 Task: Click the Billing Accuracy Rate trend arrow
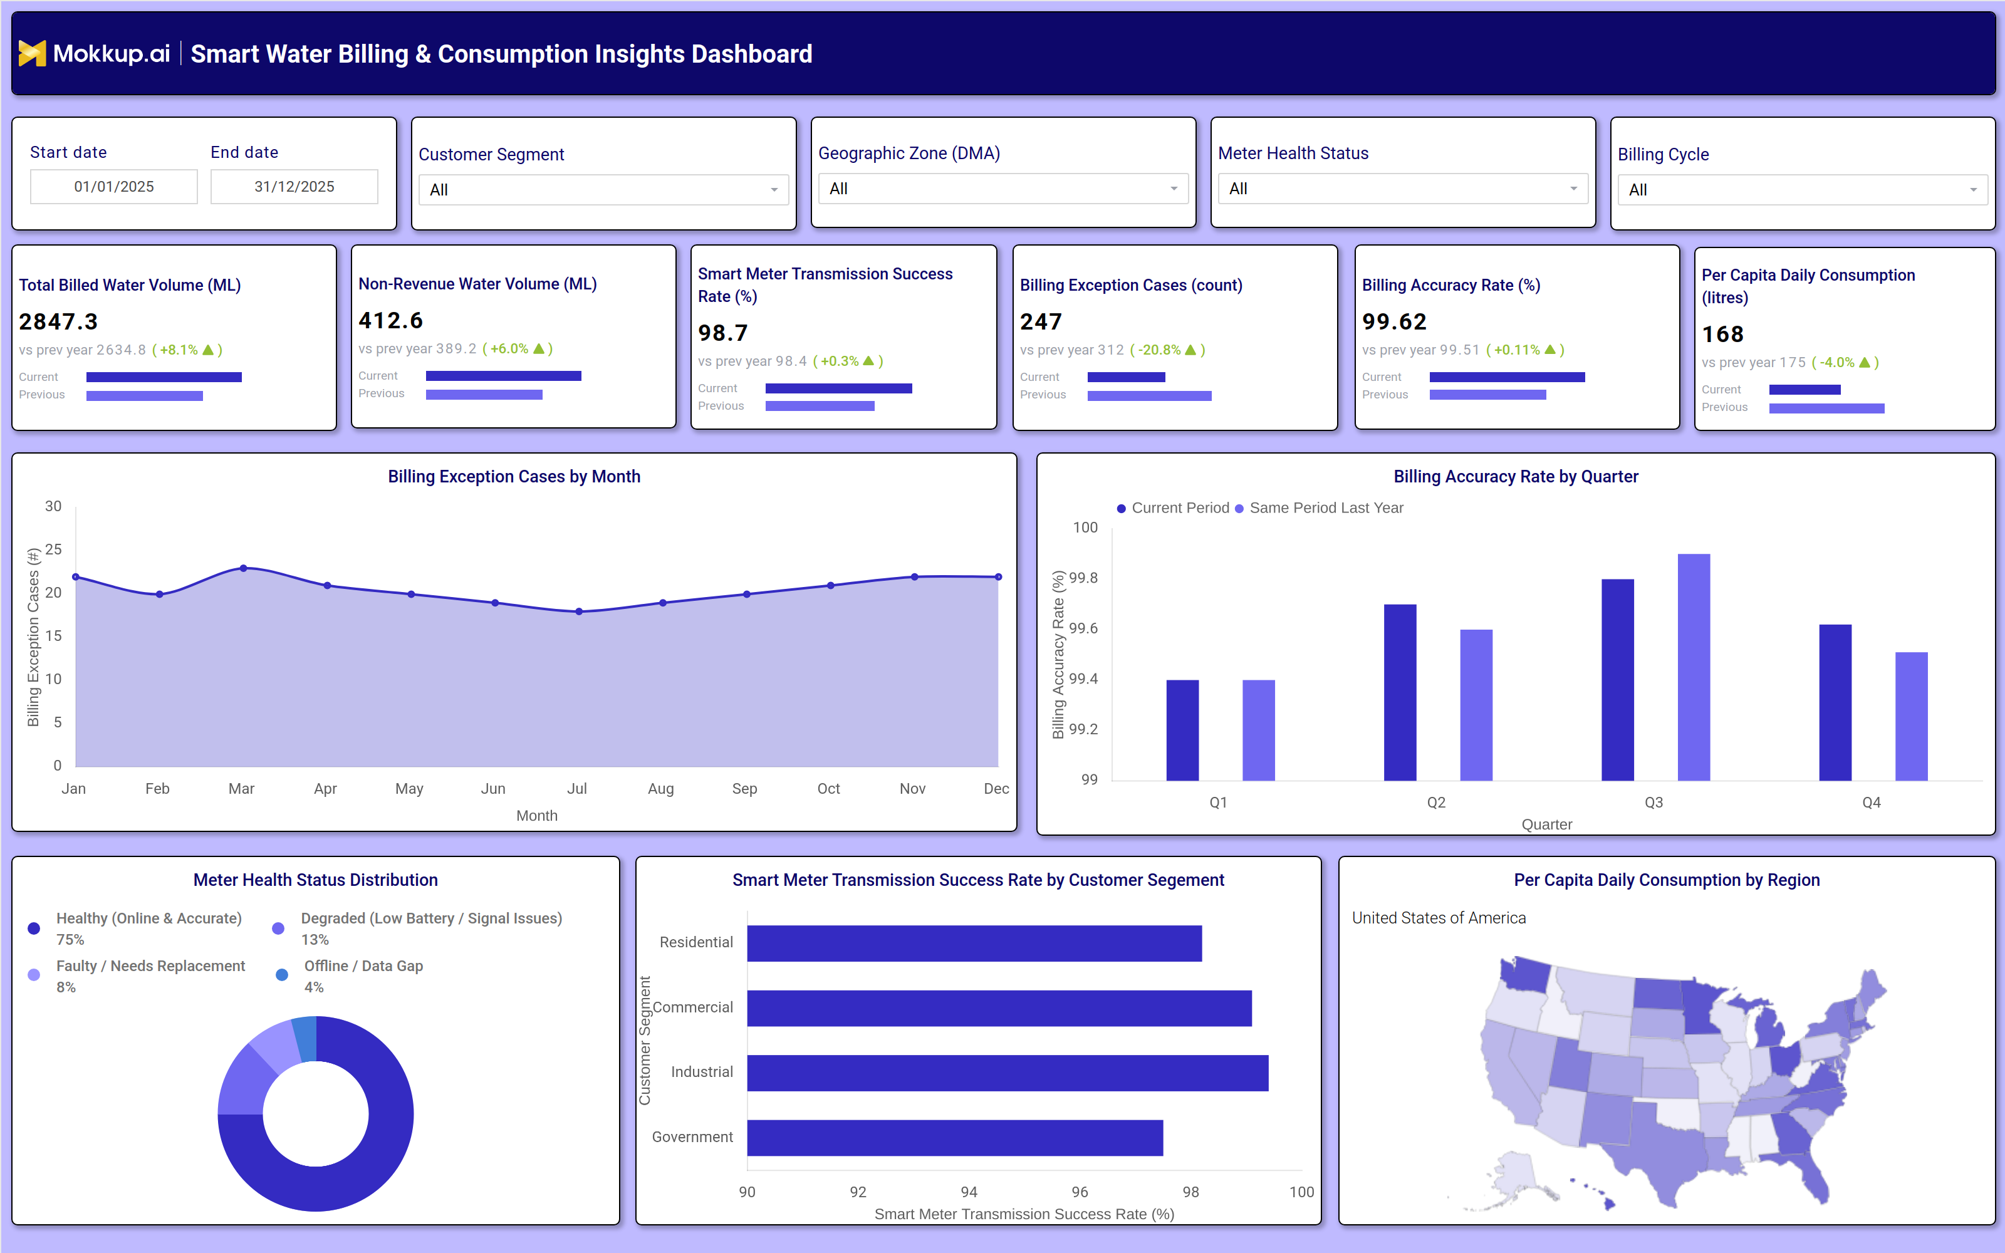(1549, 350)
